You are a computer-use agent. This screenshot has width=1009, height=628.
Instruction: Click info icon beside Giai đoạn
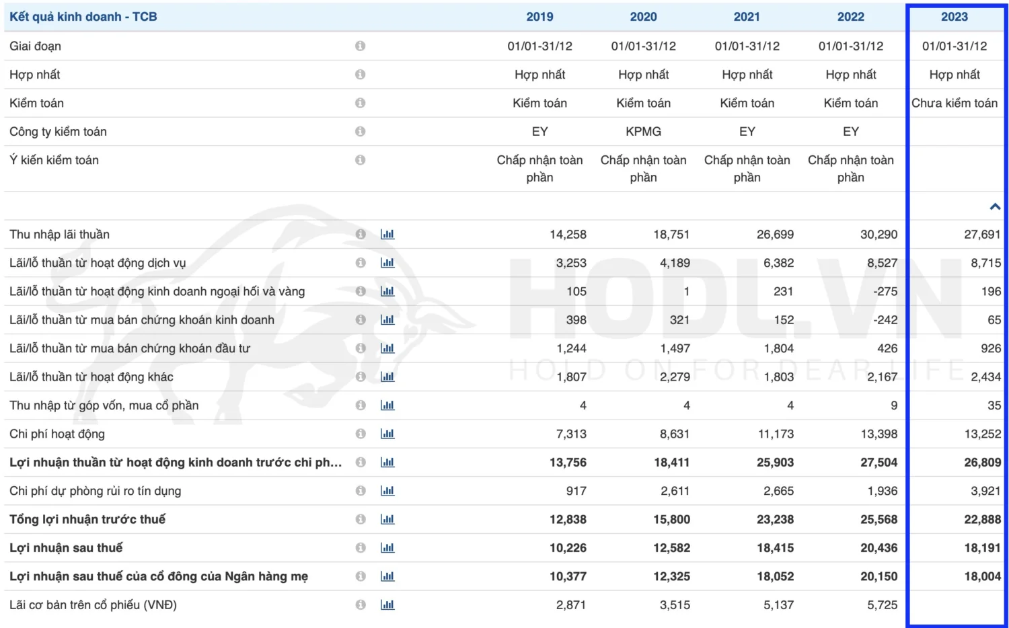(x=361, y=46)
